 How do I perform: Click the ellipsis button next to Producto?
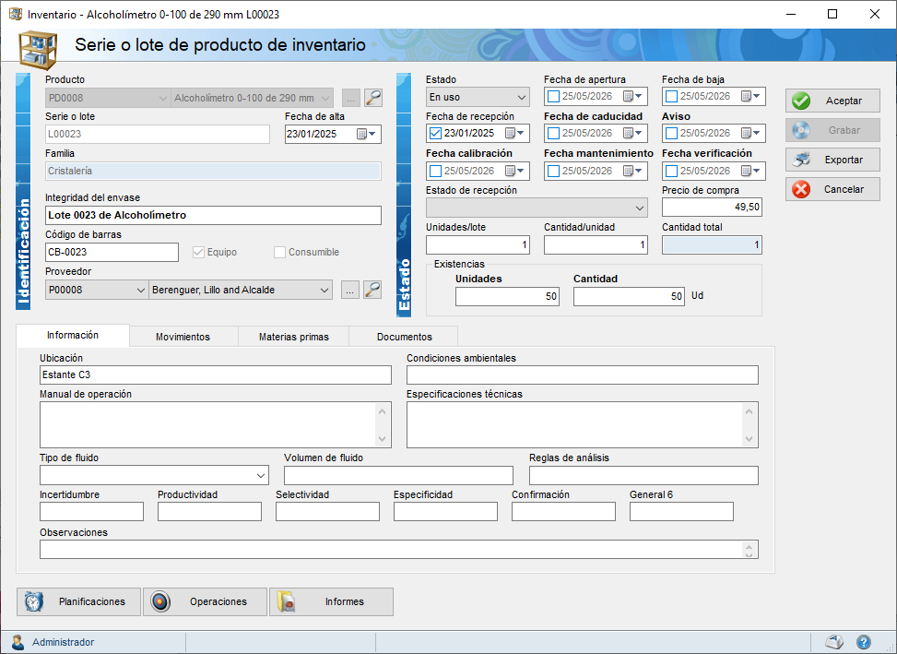350,98
